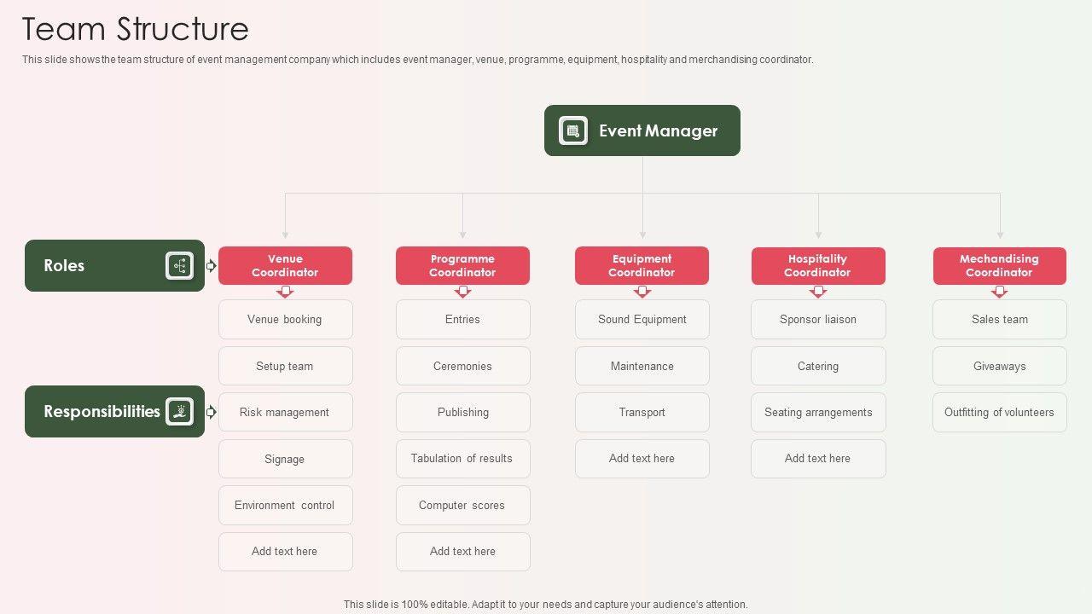Click the arrow connector beside Responsibilities box
This screenshot has width=1092, height=614.
pyautogui.click(x=211, y=412)
